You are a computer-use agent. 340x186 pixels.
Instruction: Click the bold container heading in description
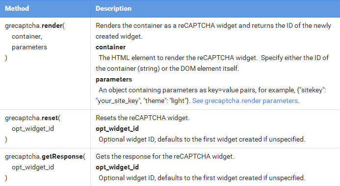click(110, 47)
